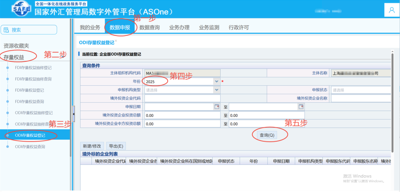This screenshot has width=400, height=192.
Task: Switch to 数据查询 tab
Action: [150, 27]
